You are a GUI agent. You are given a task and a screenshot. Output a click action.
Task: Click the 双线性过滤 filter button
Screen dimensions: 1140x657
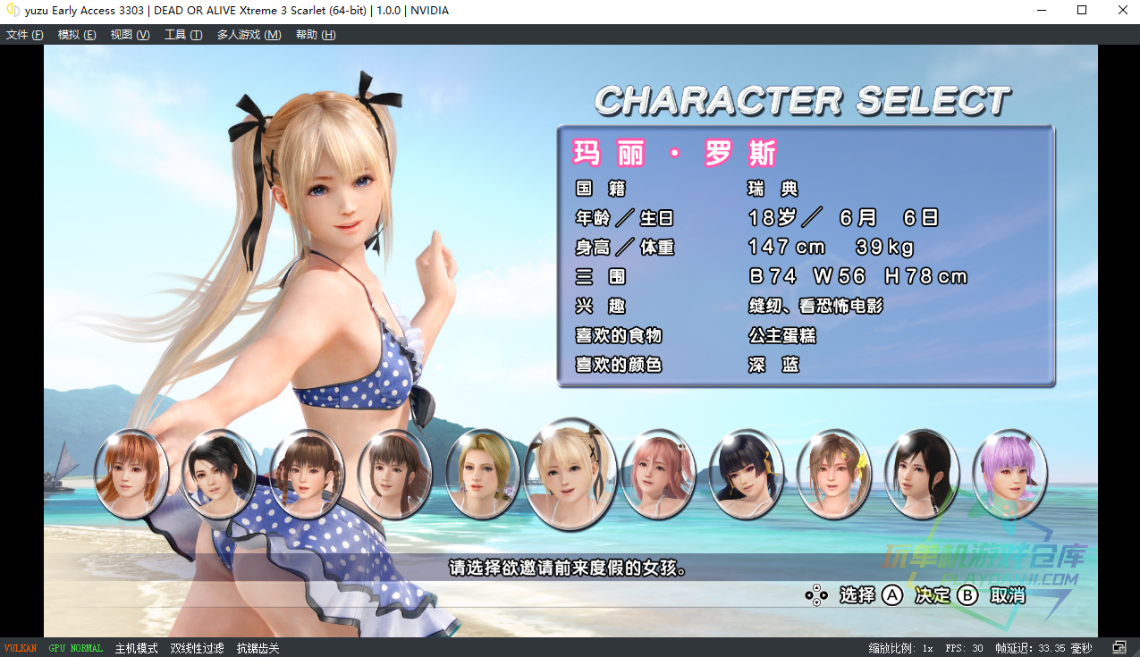197,648
